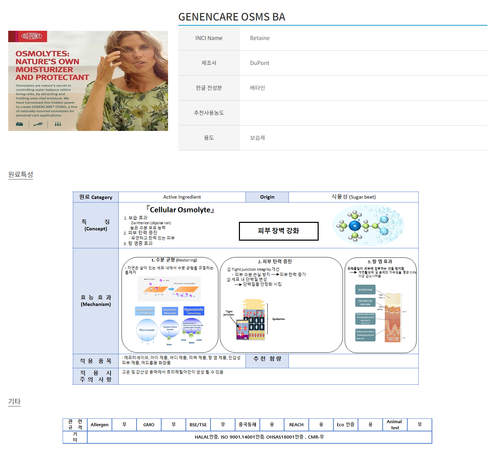Click the GENENCARE OSMS BA title
The image size is (498, 456).
pyautogui.click(x=232, y=17)
